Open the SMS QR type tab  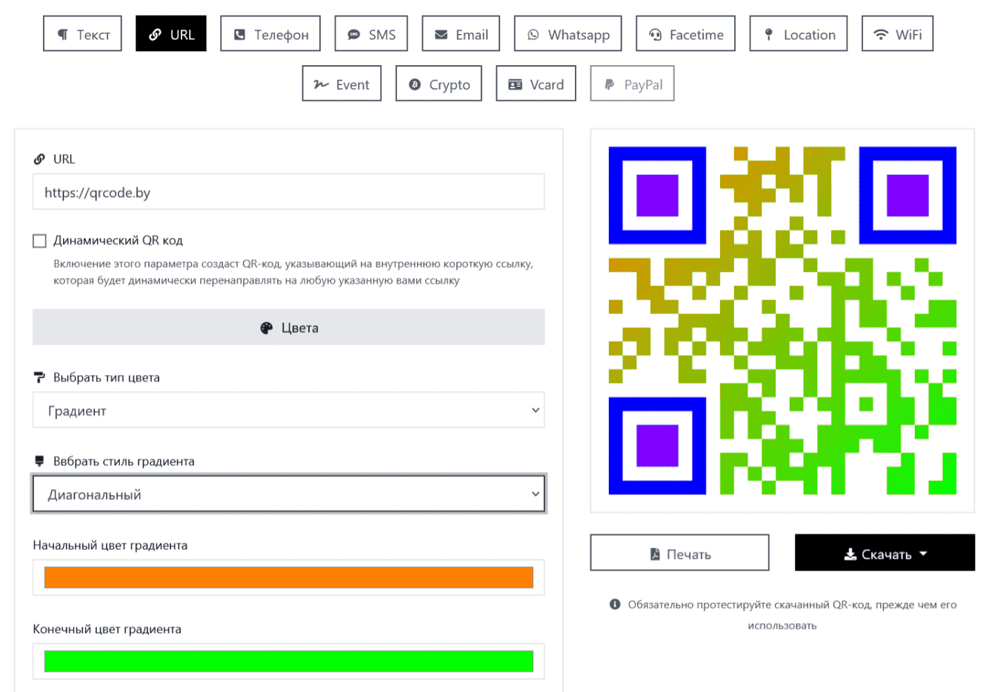(371, 34)
